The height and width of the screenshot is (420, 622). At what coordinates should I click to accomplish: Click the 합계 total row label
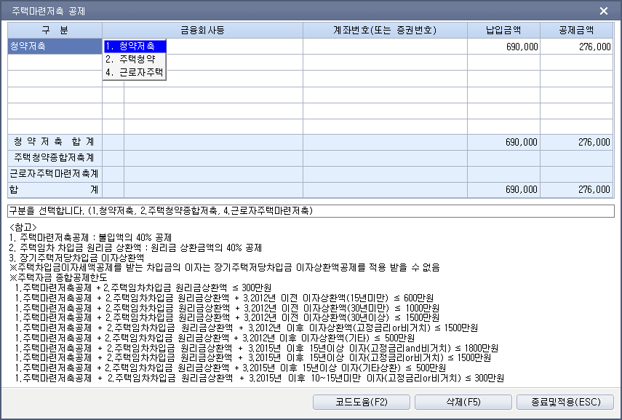[x=55, y=189]
